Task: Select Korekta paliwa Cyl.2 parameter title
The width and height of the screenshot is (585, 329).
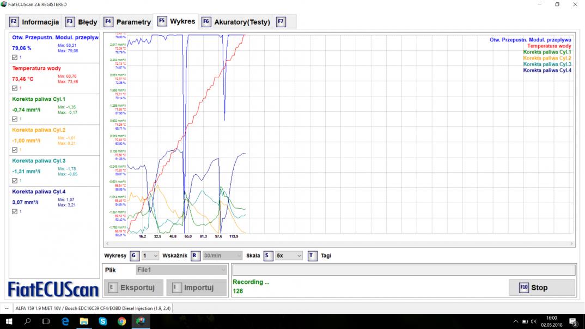Action: (x=39, y=130)
